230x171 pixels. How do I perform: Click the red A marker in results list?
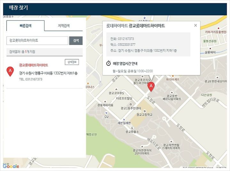click(10, 71)
